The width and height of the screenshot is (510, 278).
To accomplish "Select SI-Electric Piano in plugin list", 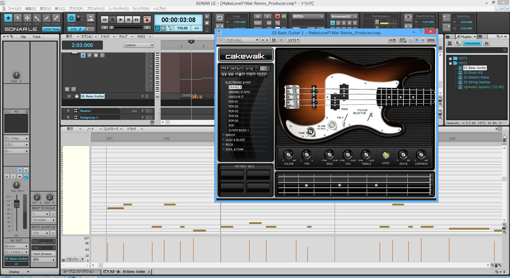I will point(476,77).
